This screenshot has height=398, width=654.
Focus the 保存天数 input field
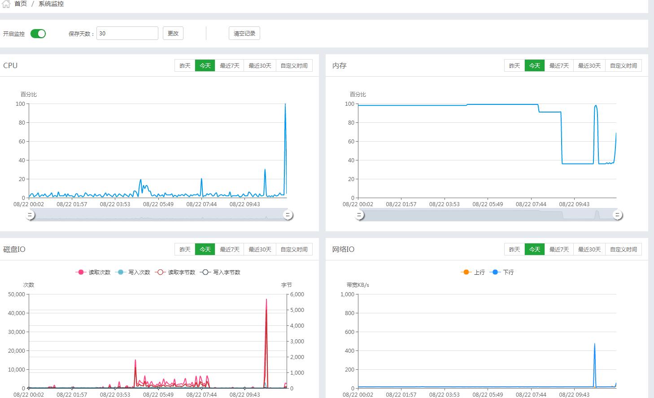coord(127,33)
